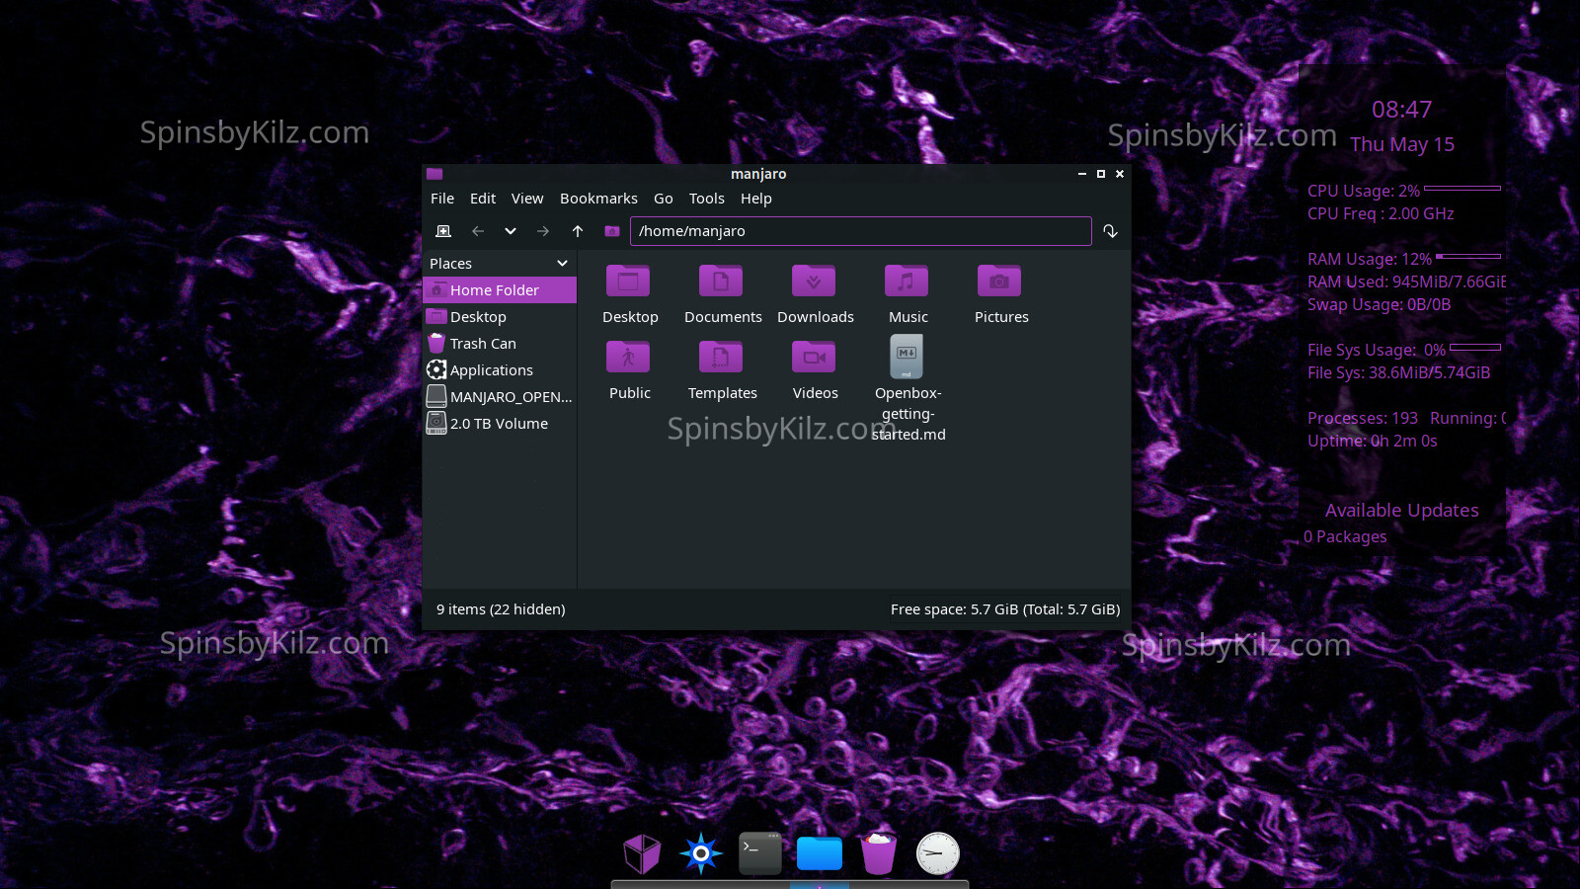1580x889 pixels.
Task: Click the home folder toolbar icon
Action: [x=612, y=231]
